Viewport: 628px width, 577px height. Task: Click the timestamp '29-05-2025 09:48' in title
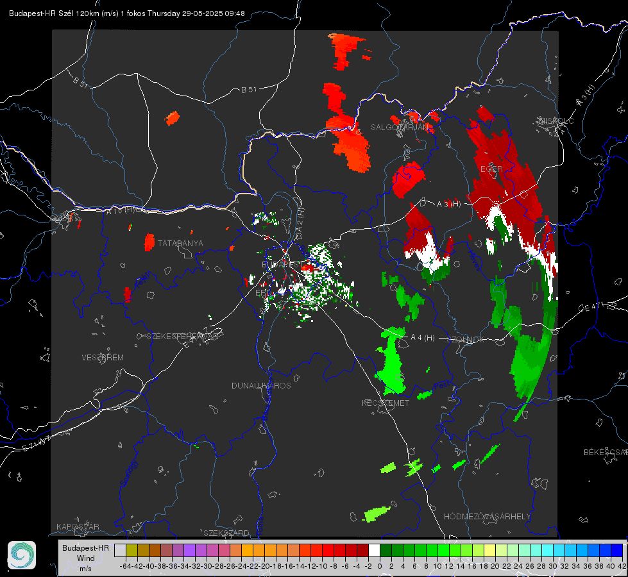click(213, 13)
